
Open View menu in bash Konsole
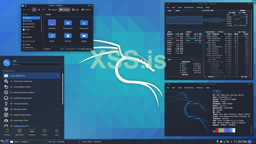pyautogui.click(x=180, y=8)
